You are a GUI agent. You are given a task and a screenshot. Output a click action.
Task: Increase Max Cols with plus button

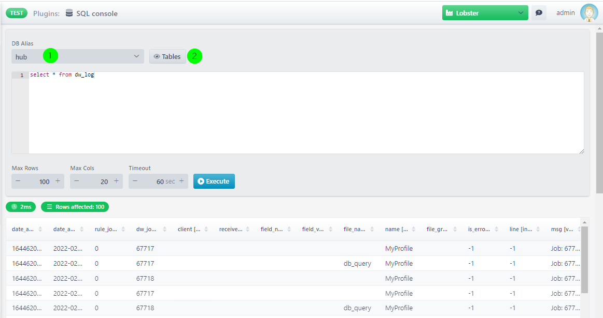point(116,181)
